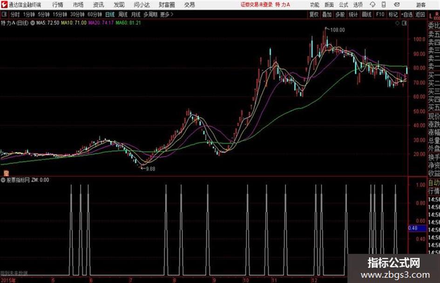Switch to 15分钟 period

tap(60, 14)
